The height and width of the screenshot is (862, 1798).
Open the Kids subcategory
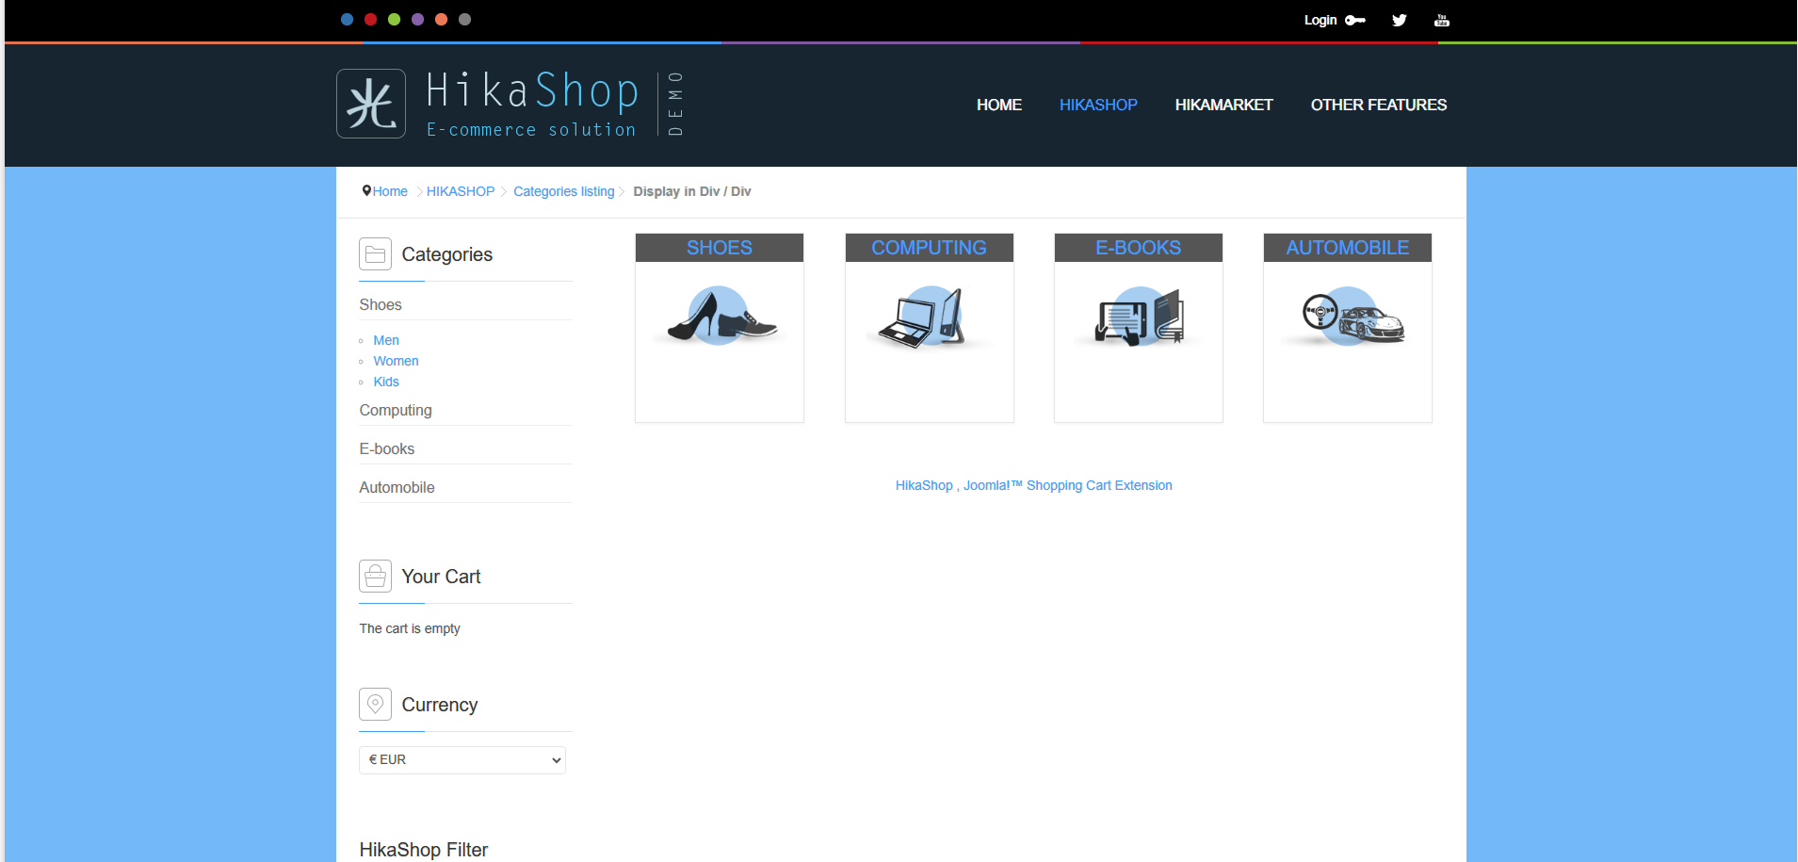tap(386, 382)
